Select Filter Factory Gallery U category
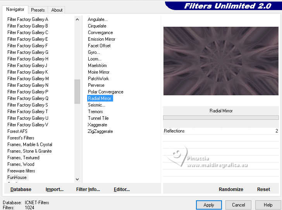Image resolution: width=282 pixels, height=210 pixels. click(x=28, y=118)
